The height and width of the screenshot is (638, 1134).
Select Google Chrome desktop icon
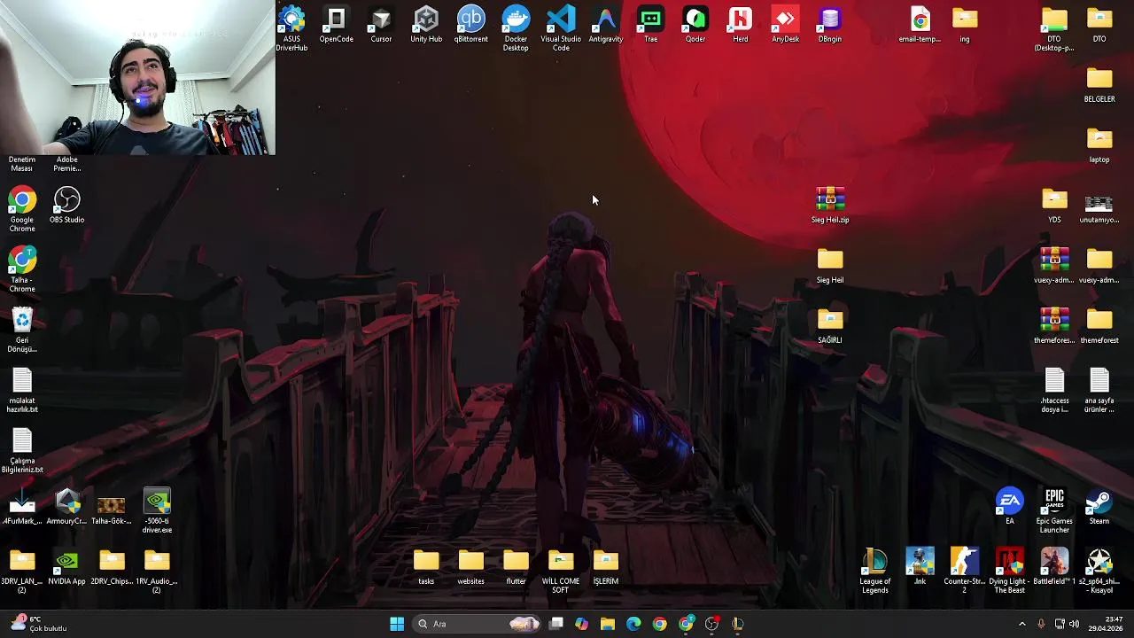[22, 210]
